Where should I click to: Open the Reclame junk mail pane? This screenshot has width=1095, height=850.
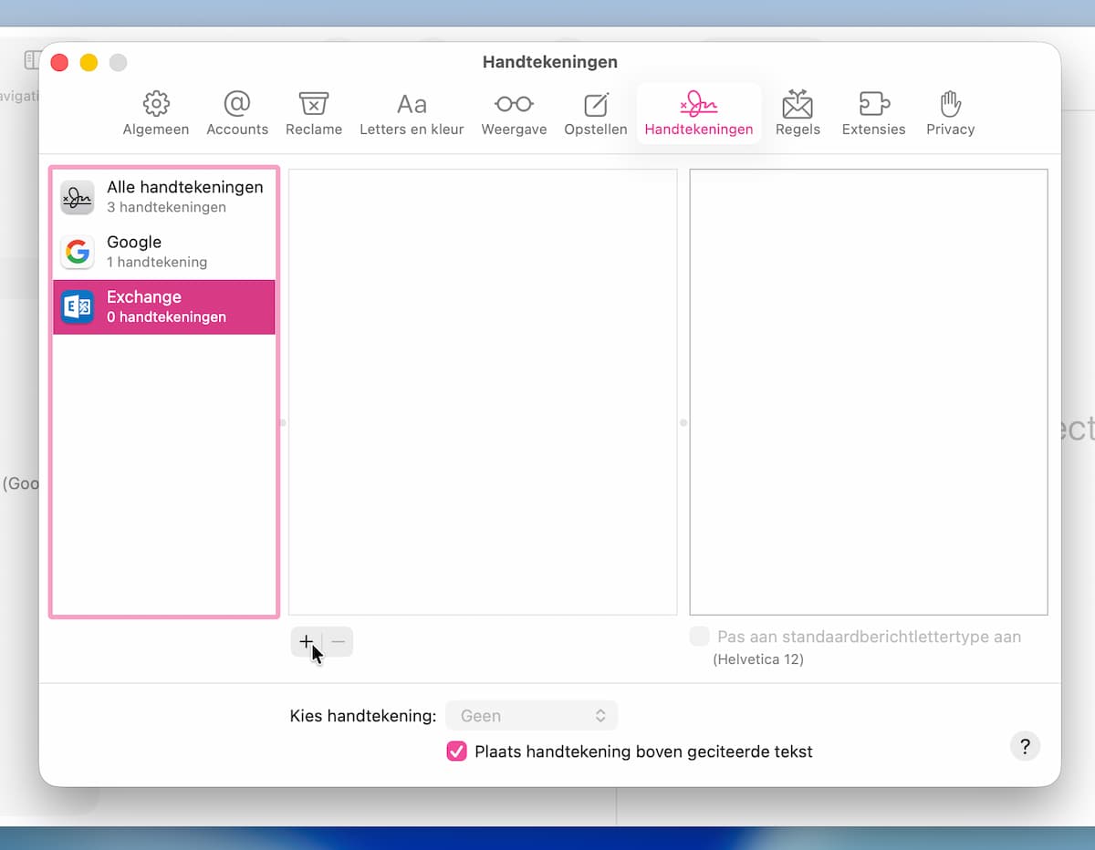[314, 114]
